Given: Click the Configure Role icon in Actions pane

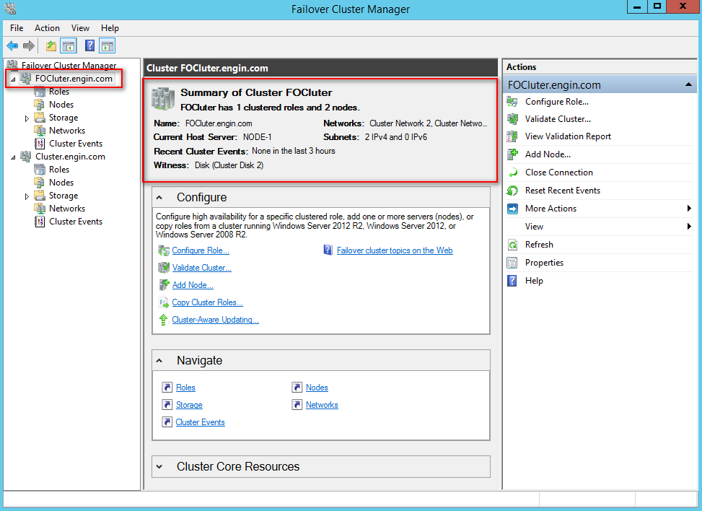Looking at the screenshot, I should [x=512, y=102].
